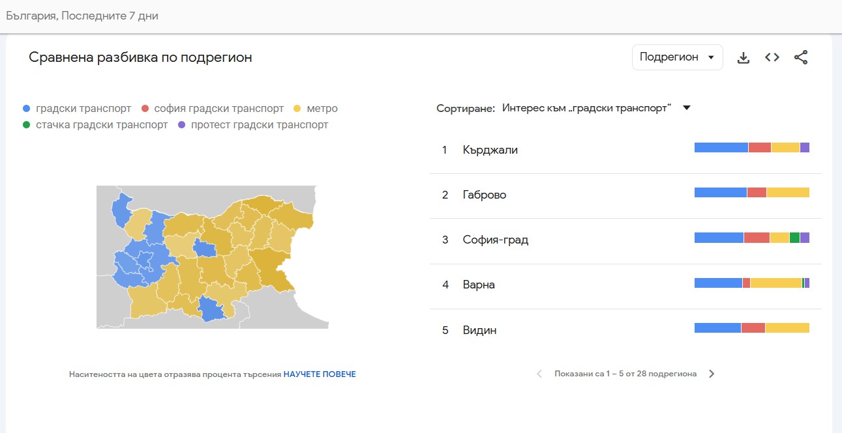Click the yellow legend dot for 'метро'
This screenshot has height=433, width=842.
coord(297,108)
